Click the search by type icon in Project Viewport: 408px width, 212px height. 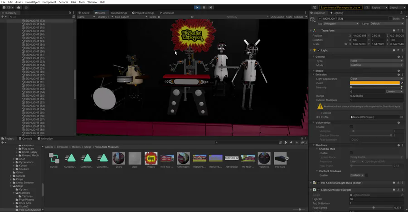(286, 142)
